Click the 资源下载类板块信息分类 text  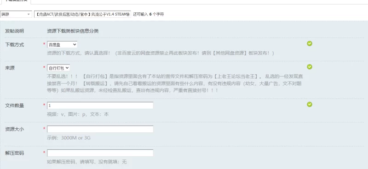tap(73, 31)
